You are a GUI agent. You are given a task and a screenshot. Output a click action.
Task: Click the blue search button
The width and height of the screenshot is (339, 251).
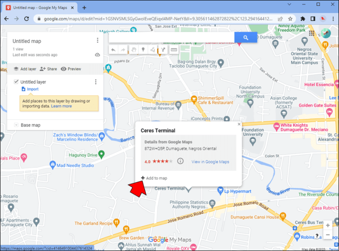[x=246, y=37]
